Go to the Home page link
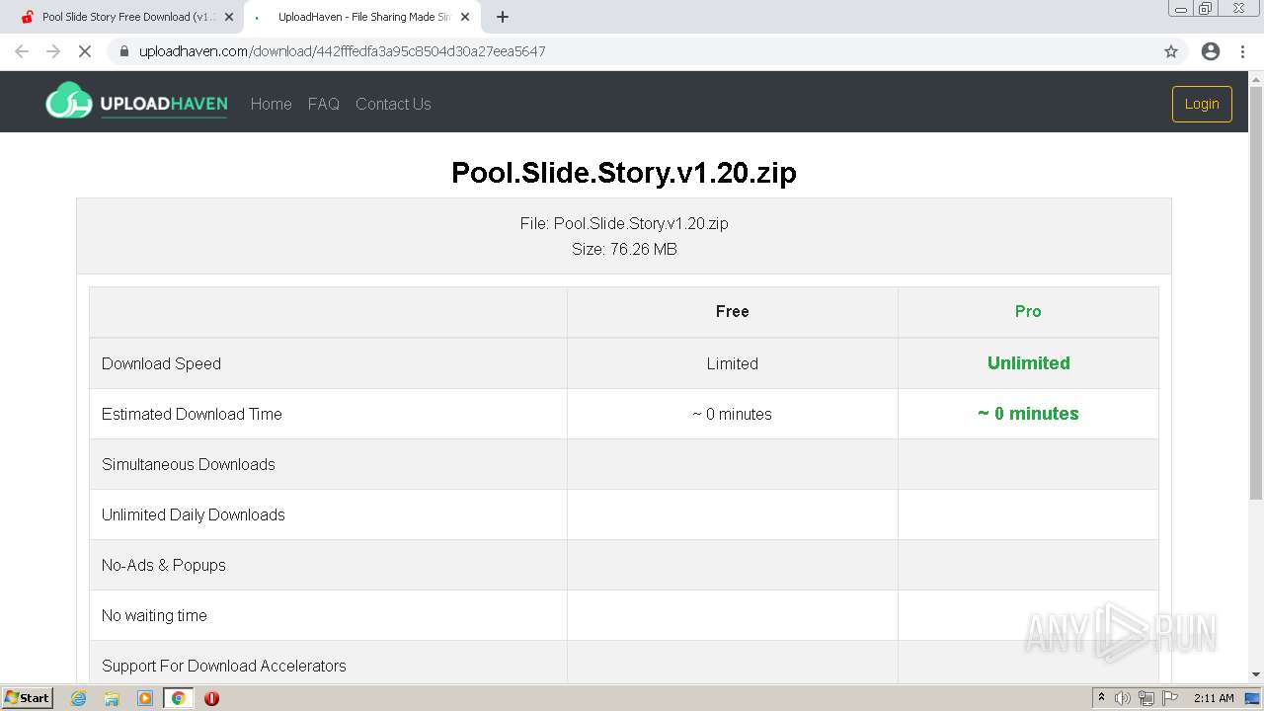Viewport: 1264px width, 711px height. click(271, 104)
